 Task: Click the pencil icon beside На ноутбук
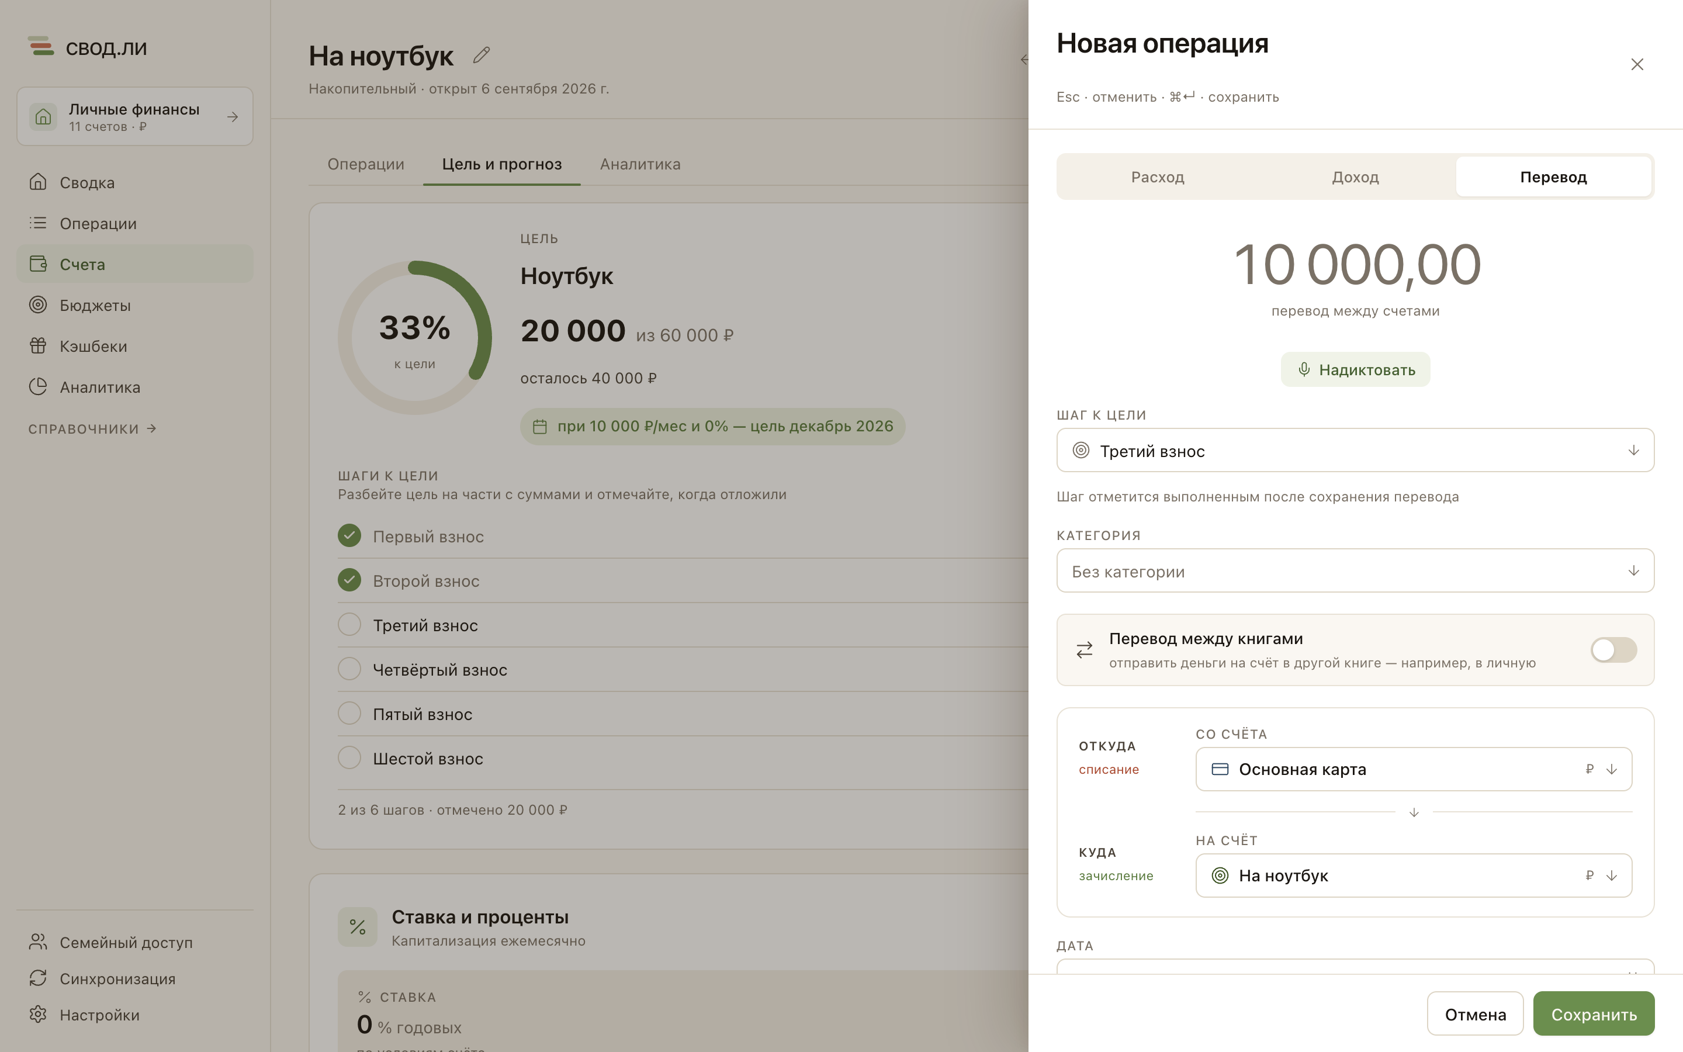click(x=482, y=55)
